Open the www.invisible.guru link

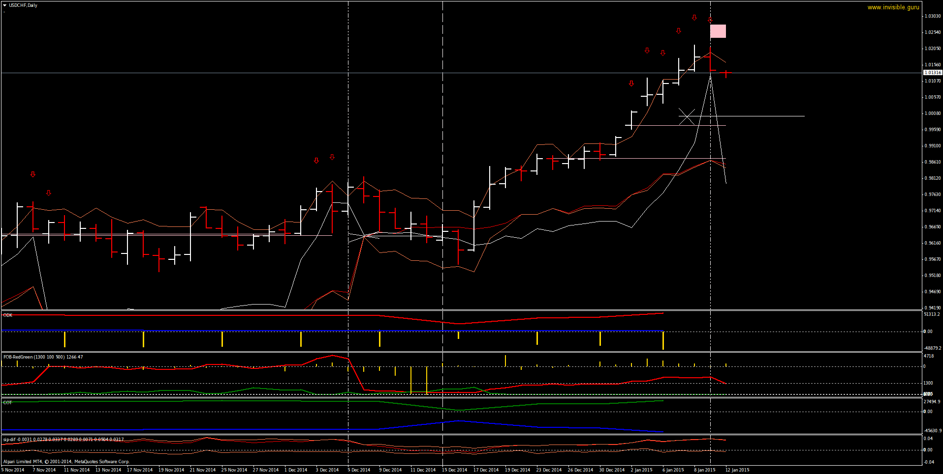[893, 7]
